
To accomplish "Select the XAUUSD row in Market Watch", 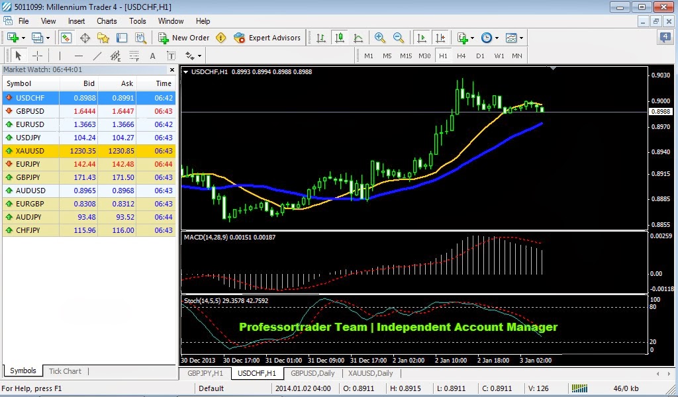I will coord(89,151).
